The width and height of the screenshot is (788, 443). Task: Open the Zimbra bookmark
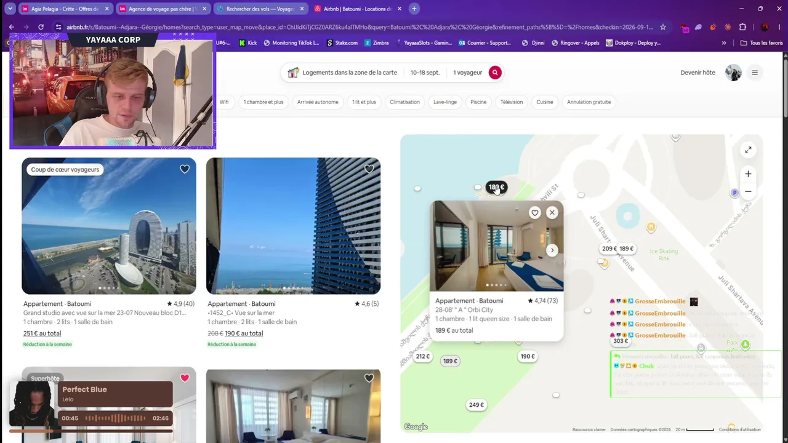(x=377, y=43)
